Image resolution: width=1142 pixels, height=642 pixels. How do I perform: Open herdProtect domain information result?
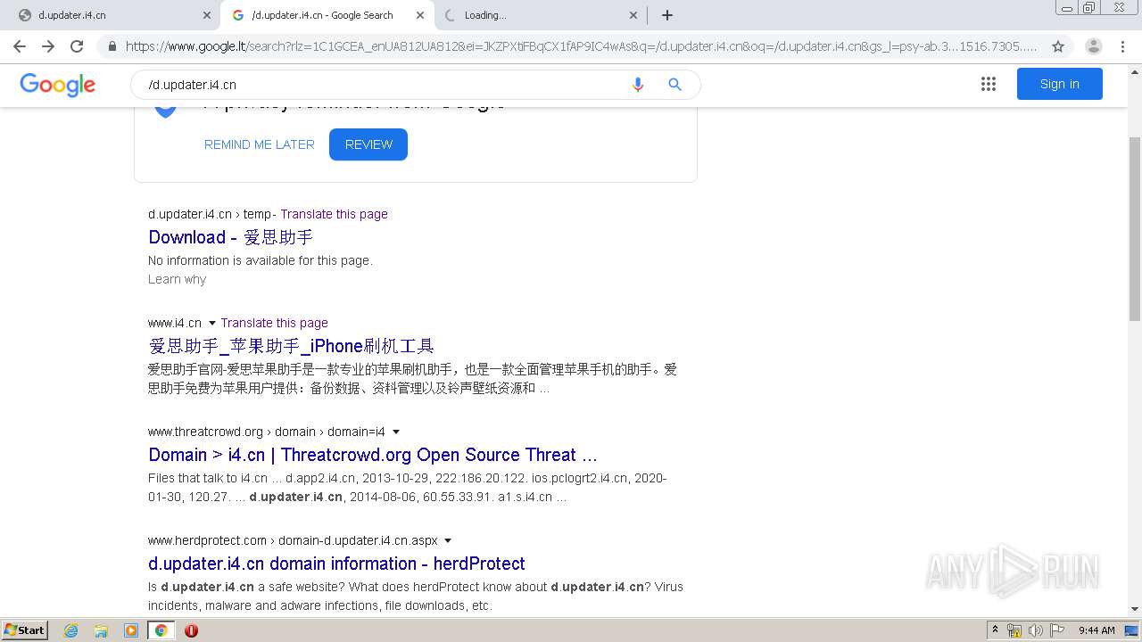click(x=336, y=564)
